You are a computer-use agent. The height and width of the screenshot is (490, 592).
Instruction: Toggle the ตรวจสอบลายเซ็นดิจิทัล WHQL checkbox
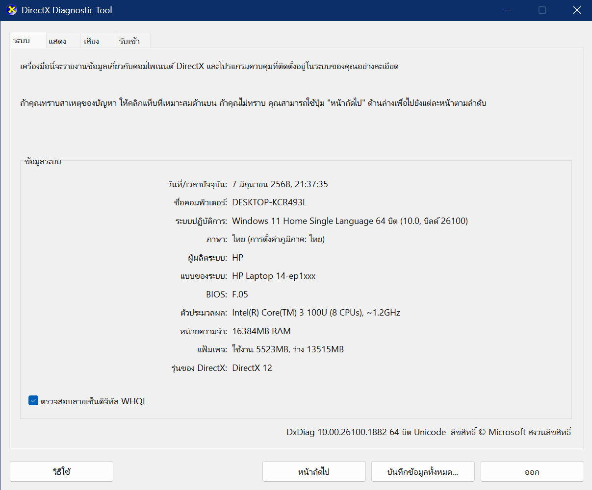pos(33,401)
